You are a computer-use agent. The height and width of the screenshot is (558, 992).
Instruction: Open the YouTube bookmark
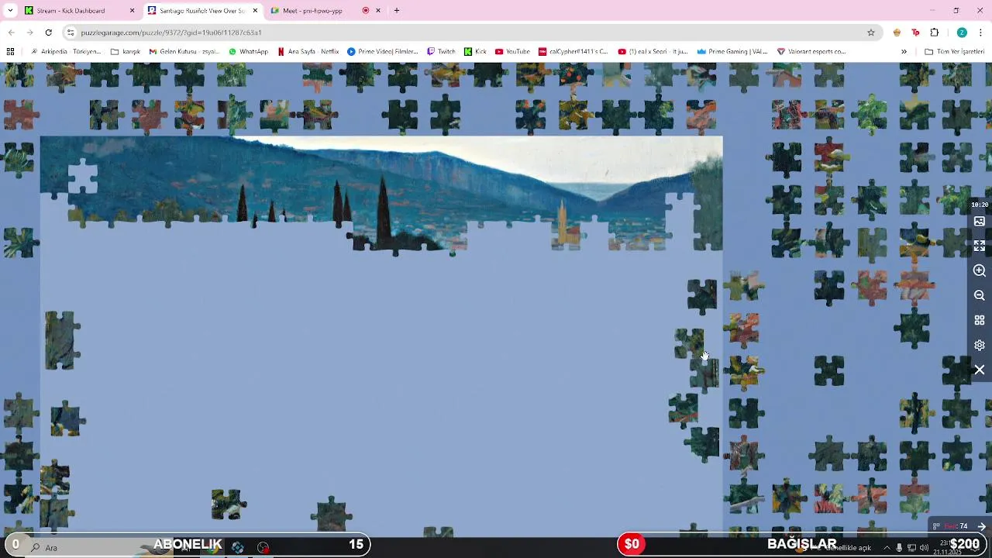pos(512,51)
